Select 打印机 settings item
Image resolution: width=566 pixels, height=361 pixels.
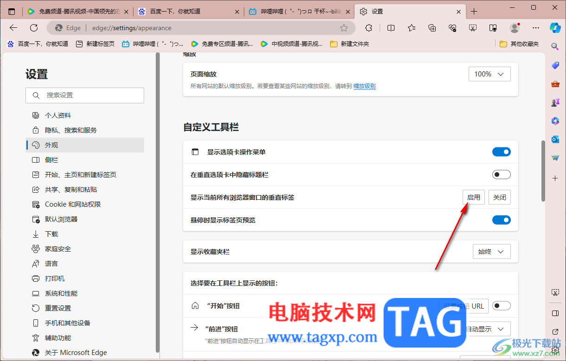tap(85, 279)
